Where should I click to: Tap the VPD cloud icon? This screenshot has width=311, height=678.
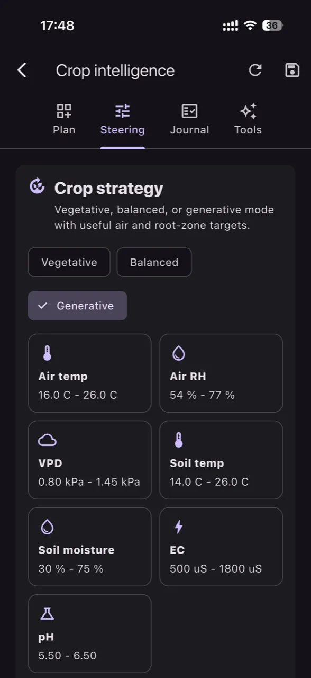tap(47, 440)
